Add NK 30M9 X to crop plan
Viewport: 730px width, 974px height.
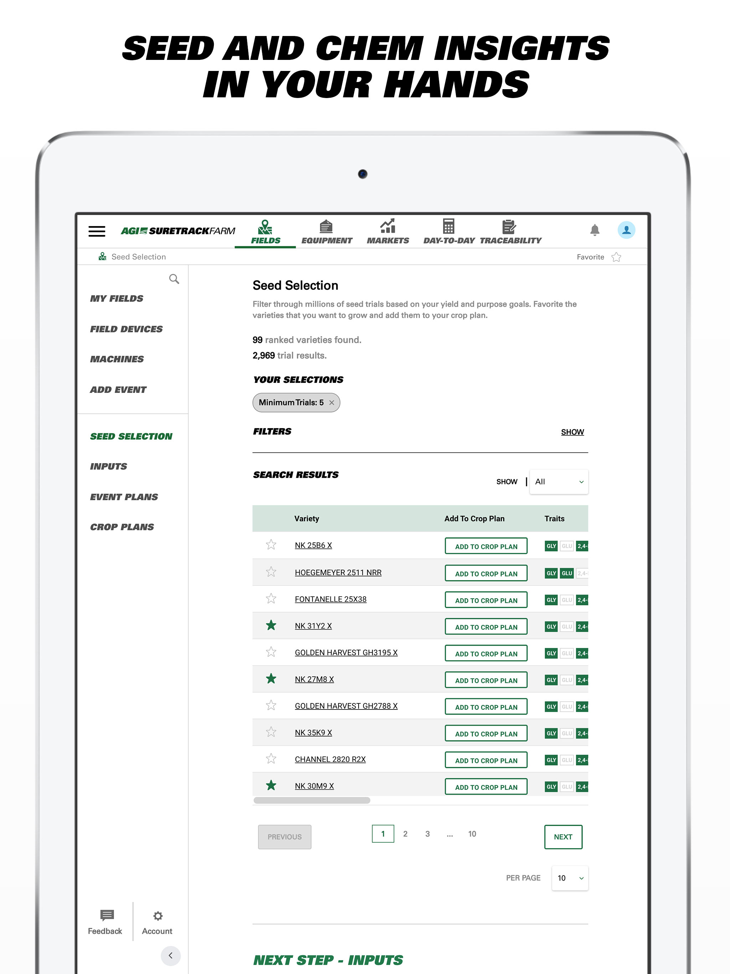tap(486, 787)
